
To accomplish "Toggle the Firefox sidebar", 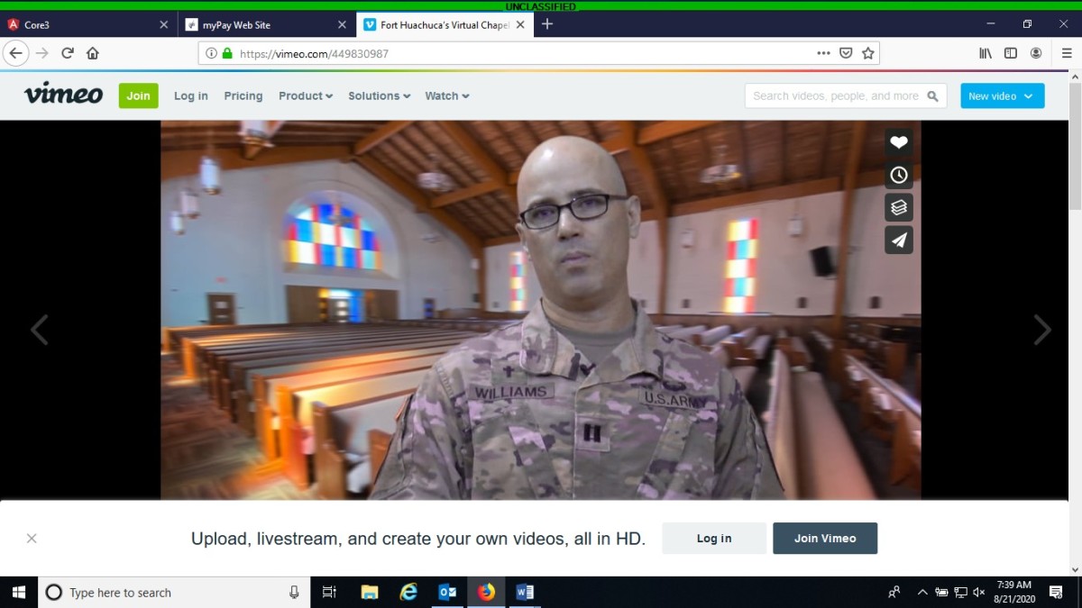I will tap(1011, 53).
